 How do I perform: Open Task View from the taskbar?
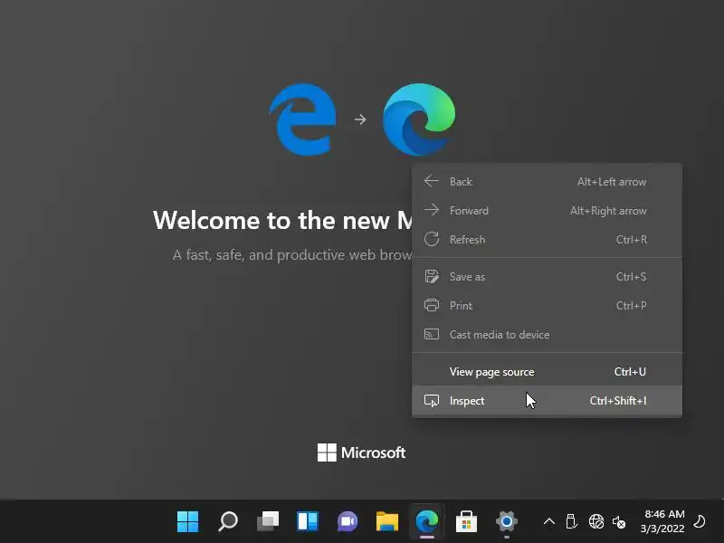[268, 522]
